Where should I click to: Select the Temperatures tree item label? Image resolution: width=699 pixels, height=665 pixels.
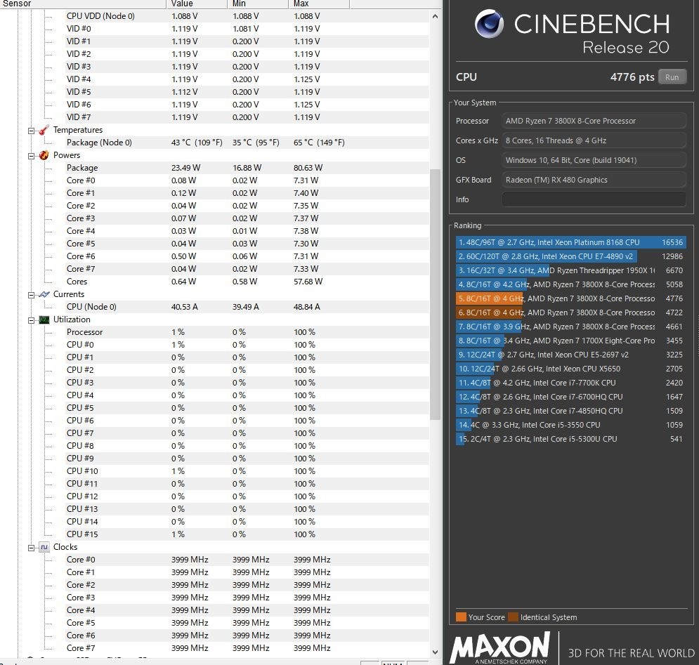pos(78,130)
